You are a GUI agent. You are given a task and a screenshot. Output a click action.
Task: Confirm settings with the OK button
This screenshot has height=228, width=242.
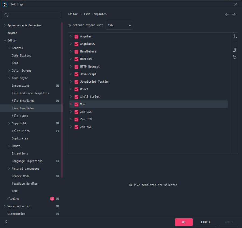click(184, 222)
